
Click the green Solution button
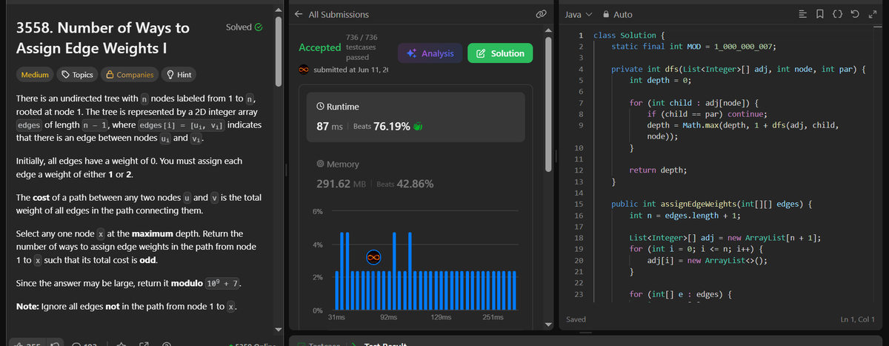tap(501, 53)
